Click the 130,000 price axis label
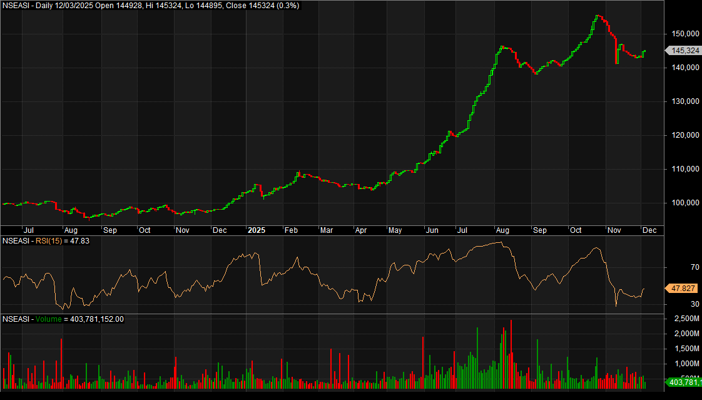The image size is (702, 400). (684, 101)
